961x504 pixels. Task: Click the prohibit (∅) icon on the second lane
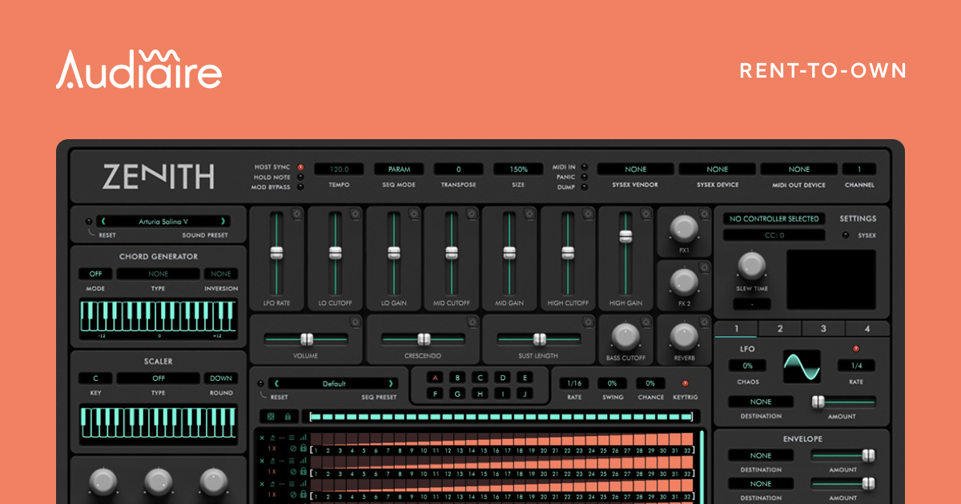pyautogui.click(x=293, y=470)
